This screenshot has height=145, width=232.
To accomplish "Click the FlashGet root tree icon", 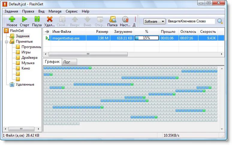I will [x=6, y=31].
